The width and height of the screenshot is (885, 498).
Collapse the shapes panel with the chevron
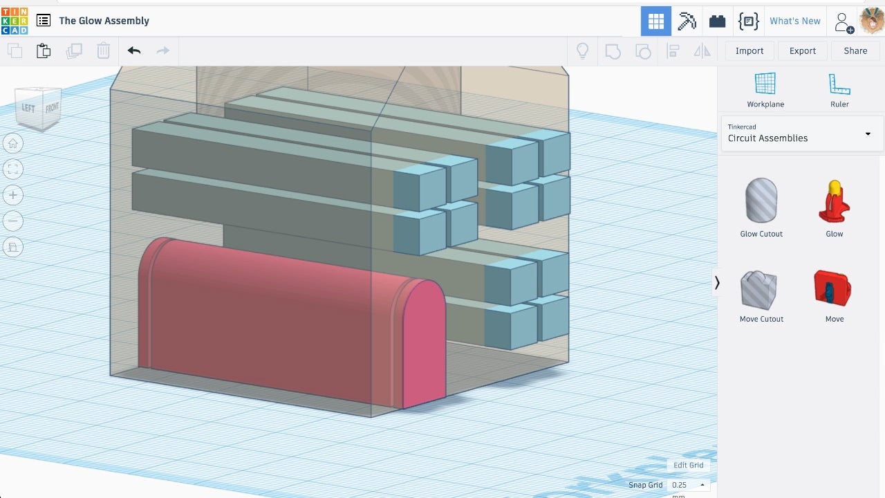click(717, 282)
